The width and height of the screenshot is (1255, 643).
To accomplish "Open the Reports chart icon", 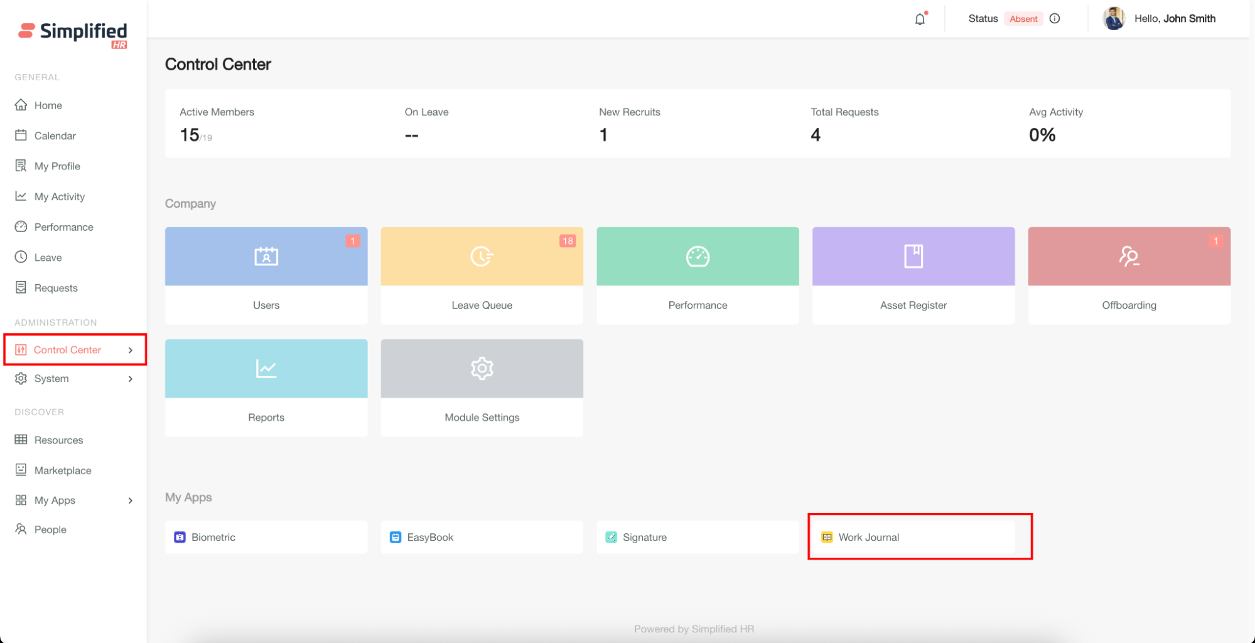I will [266, 369].
